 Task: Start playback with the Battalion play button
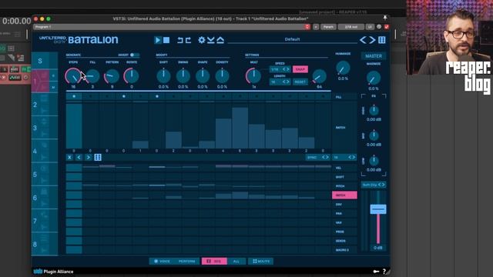(x=158, y=40)
